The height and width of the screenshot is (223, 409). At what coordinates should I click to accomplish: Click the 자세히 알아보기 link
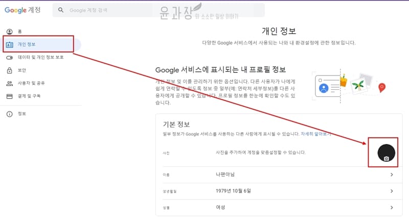[x=315, y=134]
